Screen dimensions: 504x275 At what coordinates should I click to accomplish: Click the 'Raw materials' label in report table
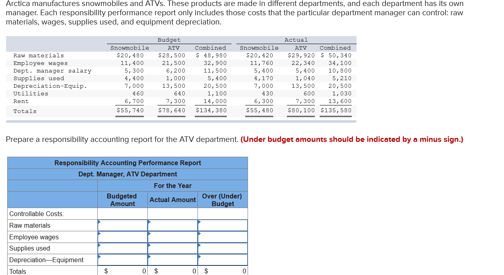pyautogui.click(x=30, y=225)
